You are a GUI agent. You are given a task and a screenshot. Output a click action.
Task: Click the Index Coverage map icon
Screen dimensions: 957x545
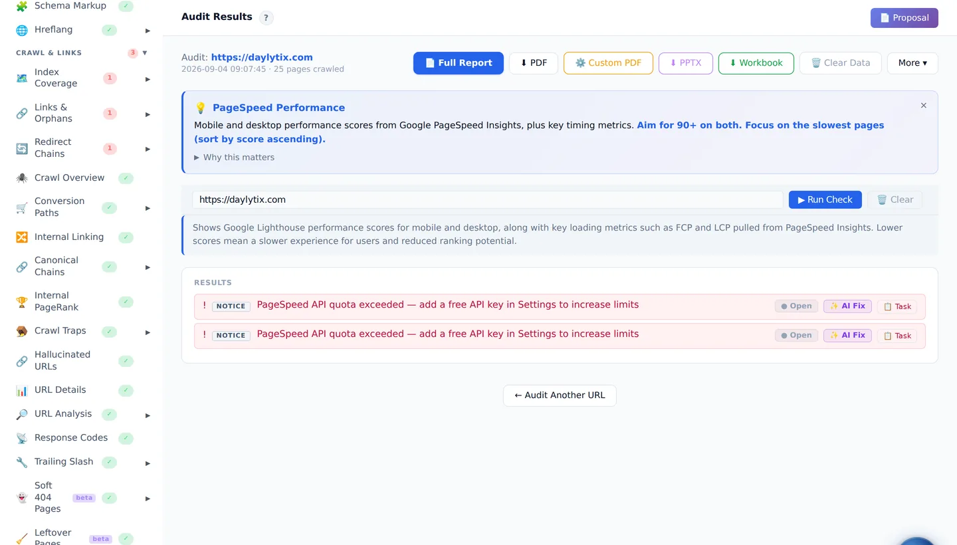(22, 78)
